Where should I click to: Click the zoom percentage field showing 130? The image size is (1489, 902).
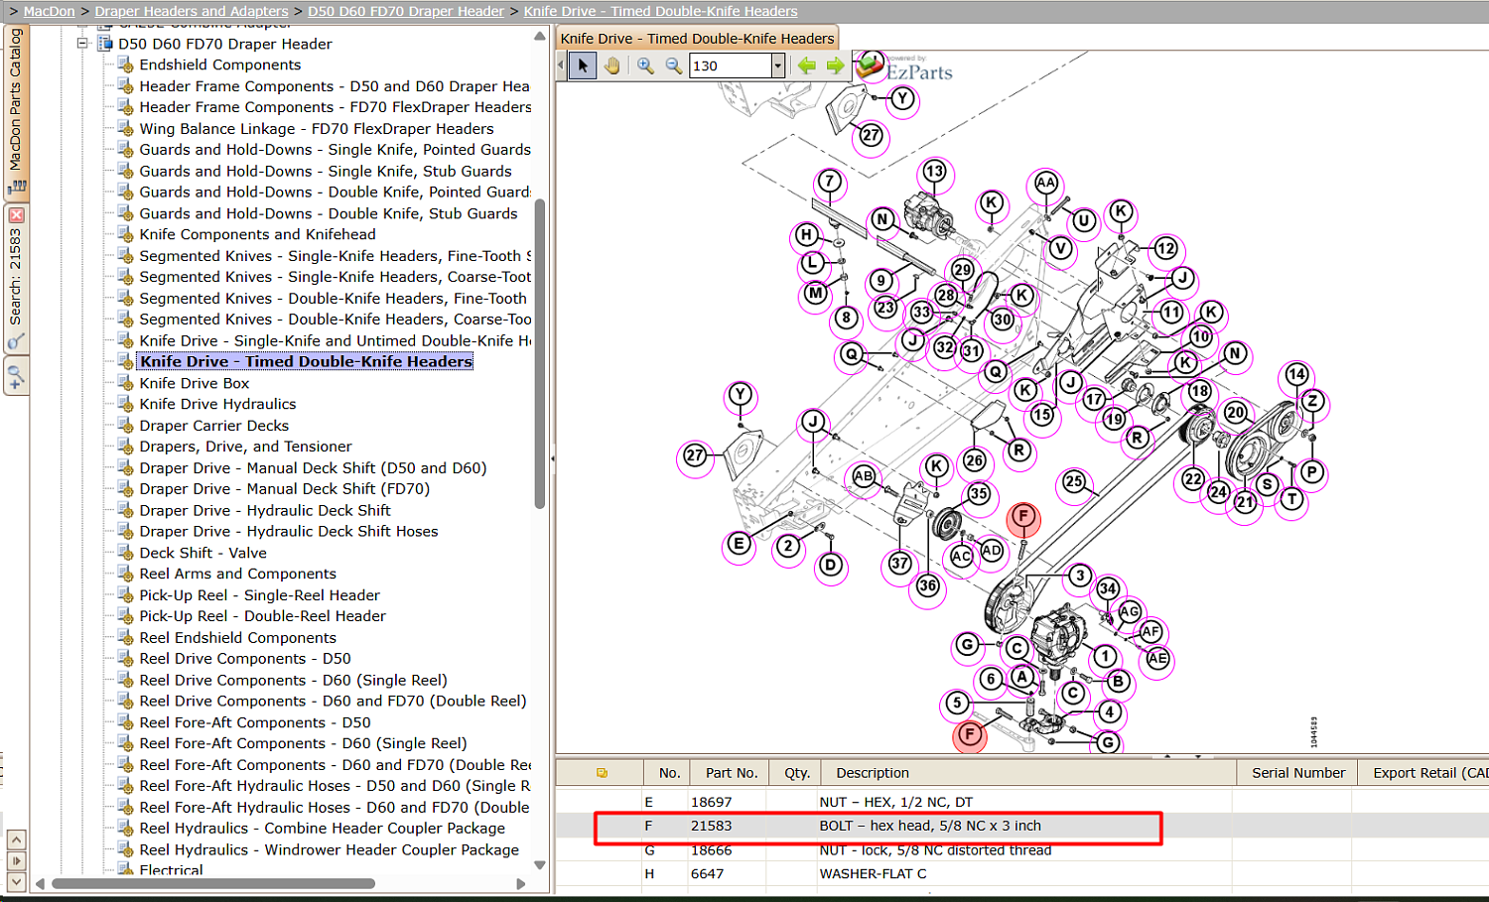[x=731, y=65]
